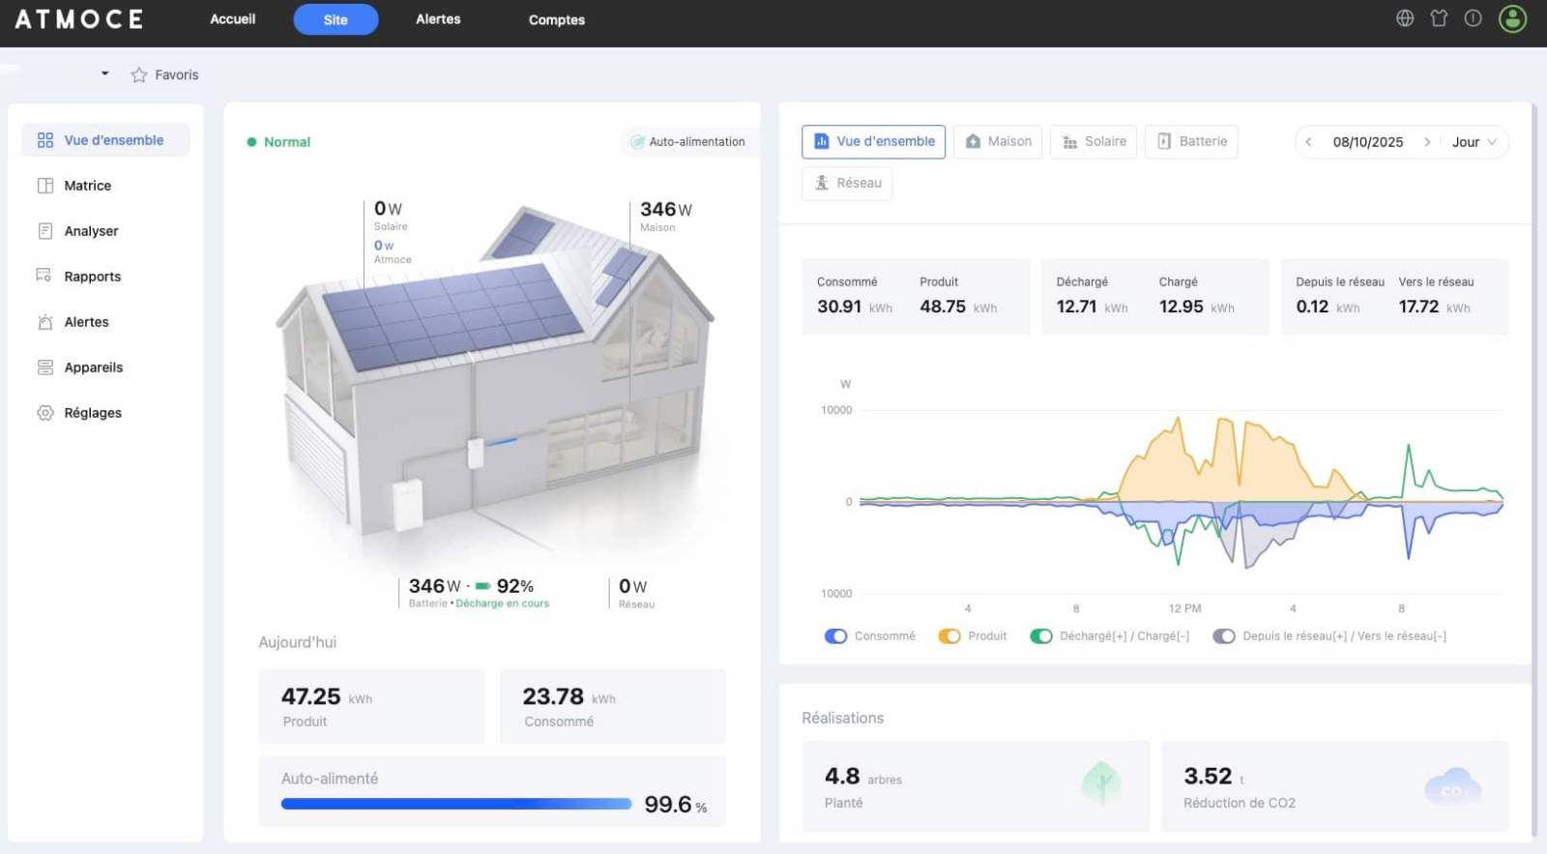Toggle Depuis le réseau chart series
This screenshot has width=1547, height=854.
(1223, 636)
